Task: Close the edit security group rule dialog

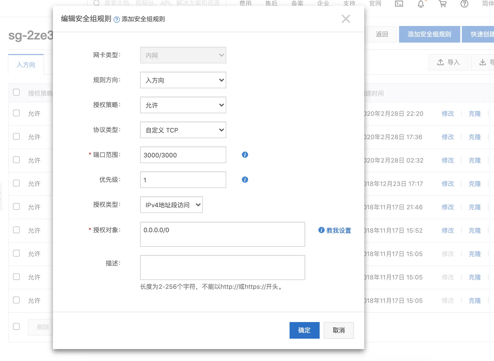Action: [x=346, y=19]
